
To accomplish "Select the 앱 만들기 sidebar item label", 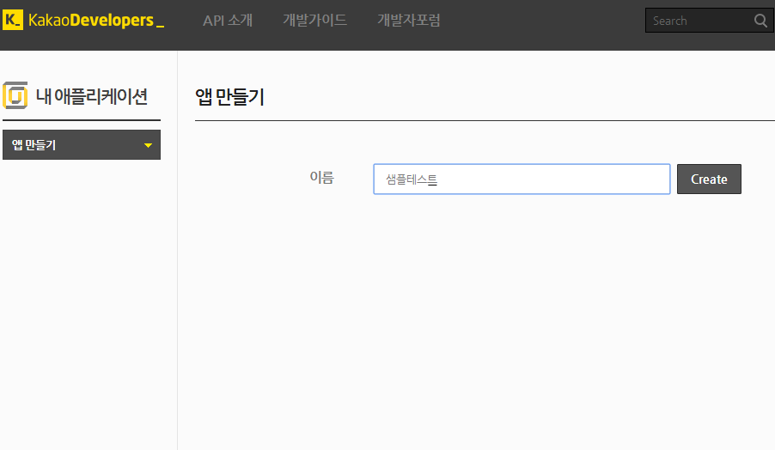I will 34,145.
